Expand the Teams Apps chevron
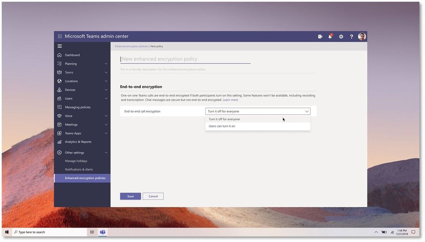Viewport: 425px width, 242px height. [x=106, y=133]
